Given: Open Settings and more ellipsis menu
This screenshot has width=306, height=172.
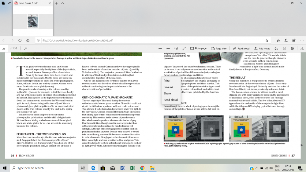Looking at the screenshot, I should click(x=302, y=40).
